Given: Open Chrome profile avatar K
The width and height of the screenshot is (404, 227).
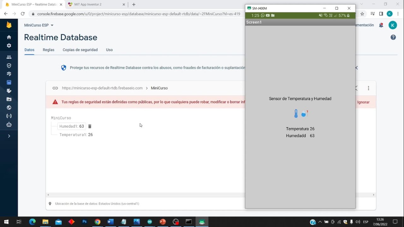Looking at the screenshot, I should click(389, 14).
